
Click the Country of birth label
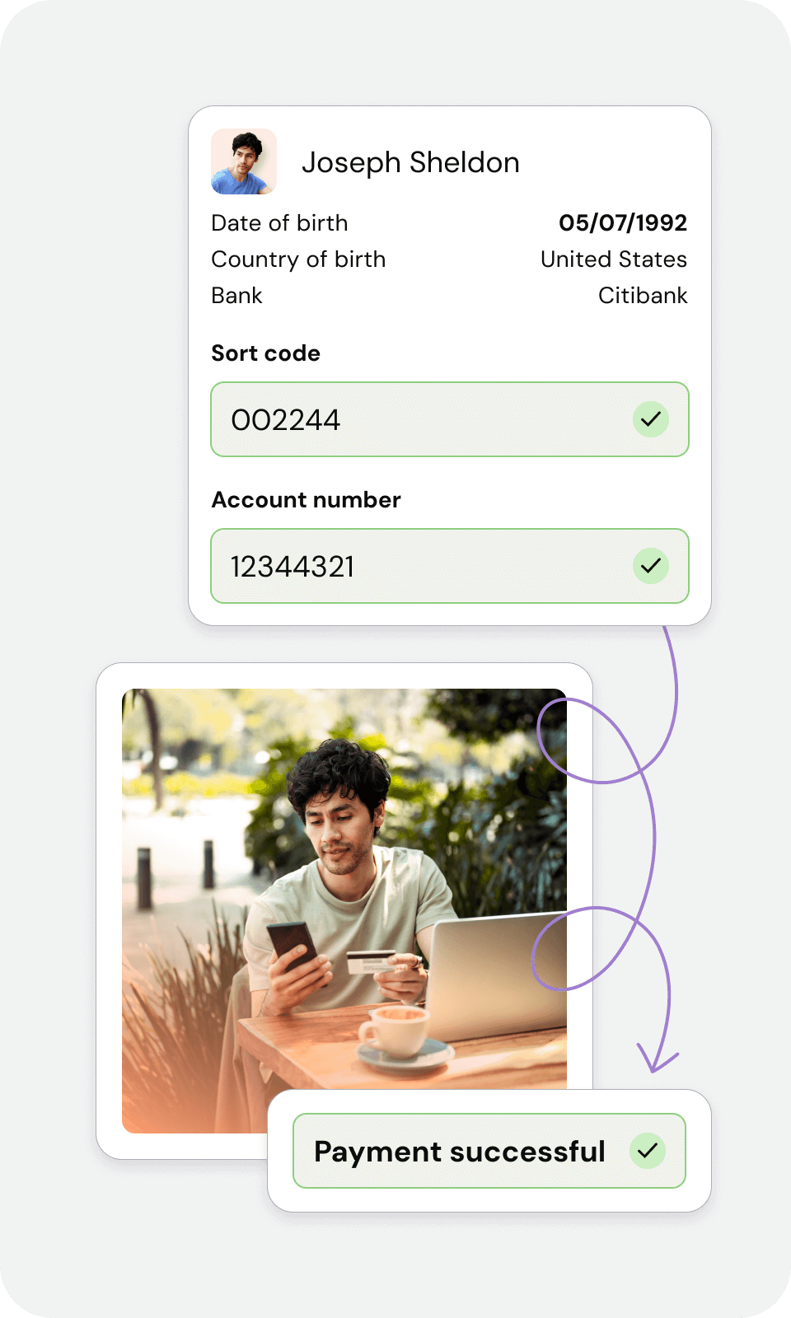tap(298, 259)
